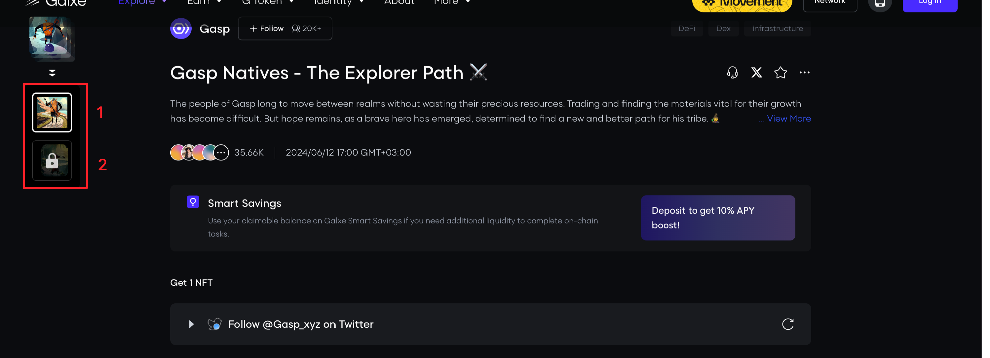Screen dimensions: 990x358
Task: Share the quest on X
Action: [757, 73]
